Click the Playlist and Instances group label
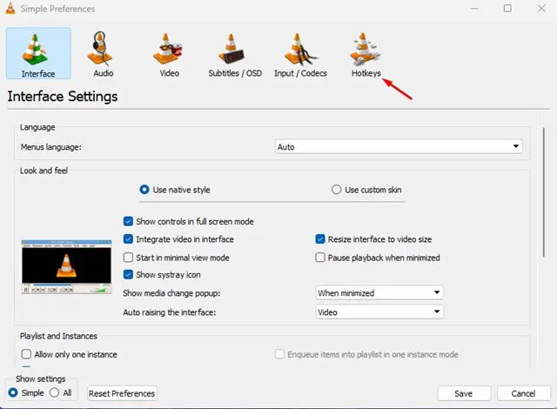This screenshot has height=409, width=557. tap(58, 336)
